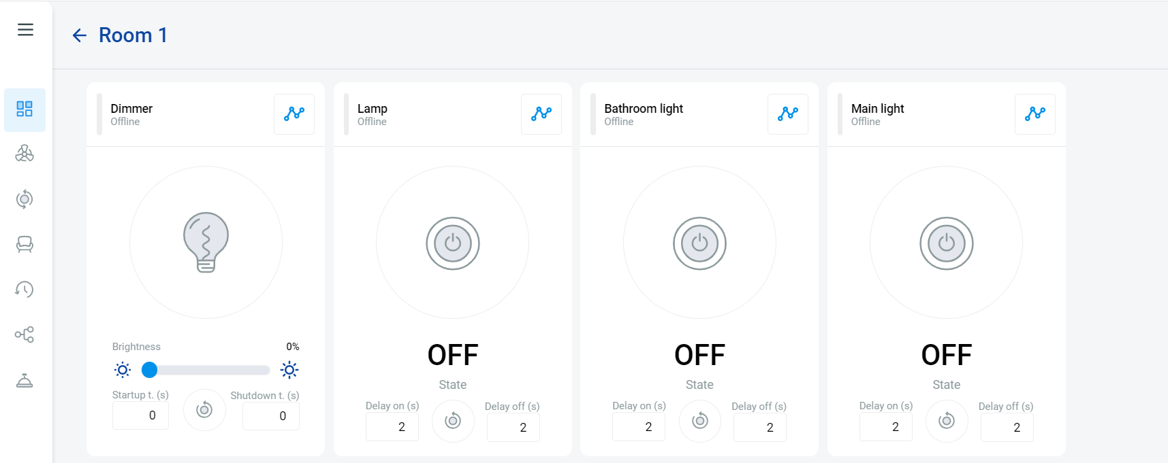Click the Dimmer brightness slider handle
The height and width of the screenshot is (463, 1168).
click(x=150, y=370)
